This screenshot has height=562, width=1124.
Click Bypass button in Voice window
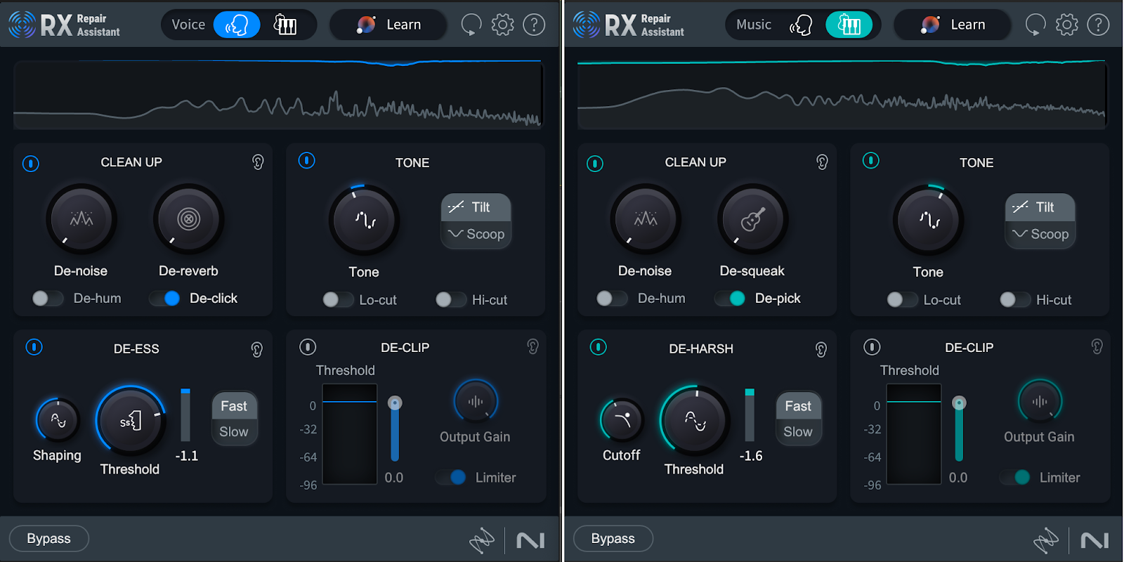click(49, 539)
